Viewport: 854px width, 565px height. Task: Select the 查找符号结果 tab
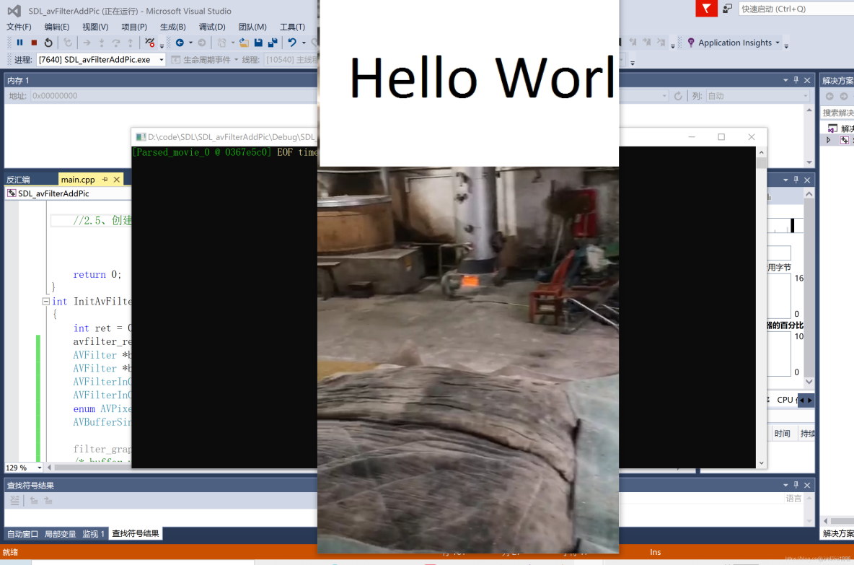tap(136, 533)
